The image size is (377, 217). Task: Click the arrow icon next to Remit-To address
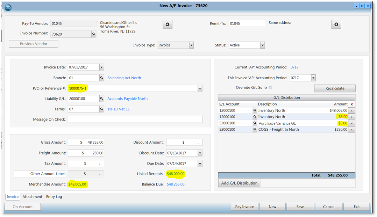(336, 24)
